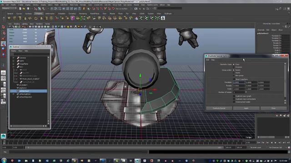Click the Translate X input field

coord(239,82)
